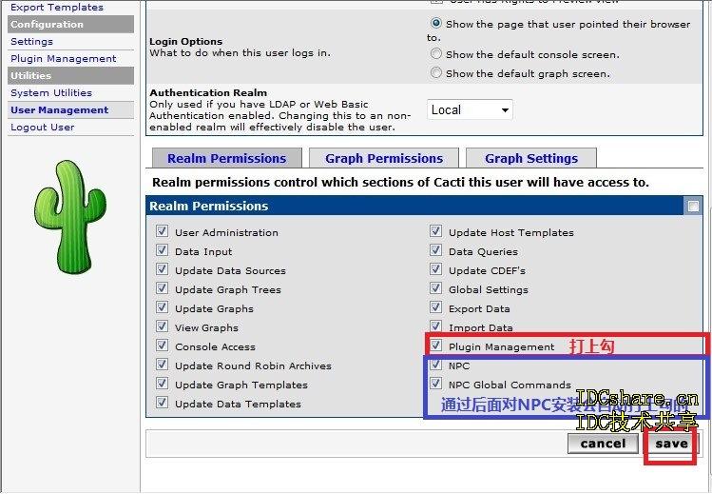This screenshot has height=494, width=712.
Task: Open the Authentication Realm dropdown
Action: click(470, 110)
